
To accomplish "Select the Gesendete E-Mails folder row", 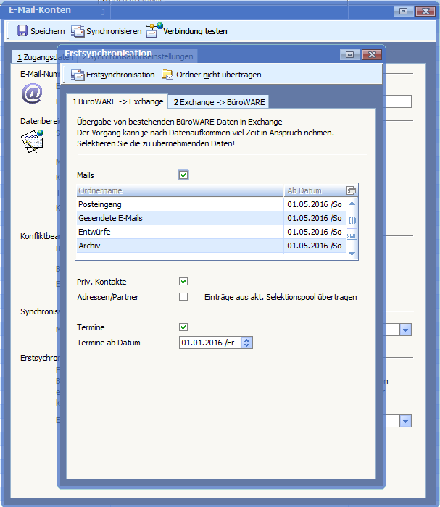I will 179,218.
